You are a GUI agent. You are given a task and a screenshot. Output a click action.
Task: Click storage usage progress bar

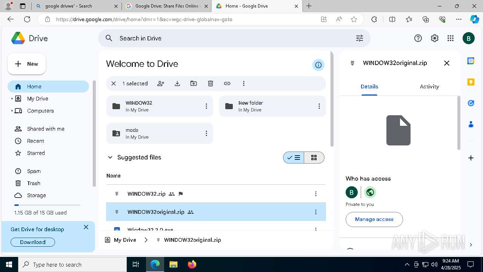[x=47, y=205]
